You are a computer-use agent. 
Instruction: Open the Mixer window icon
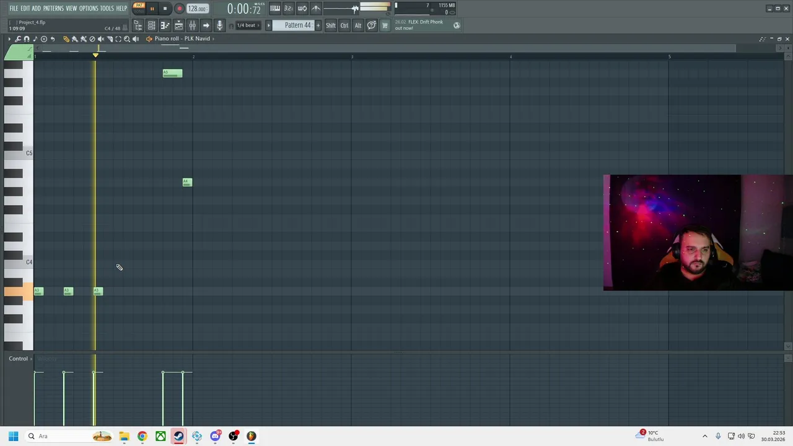tap(193, 25)
